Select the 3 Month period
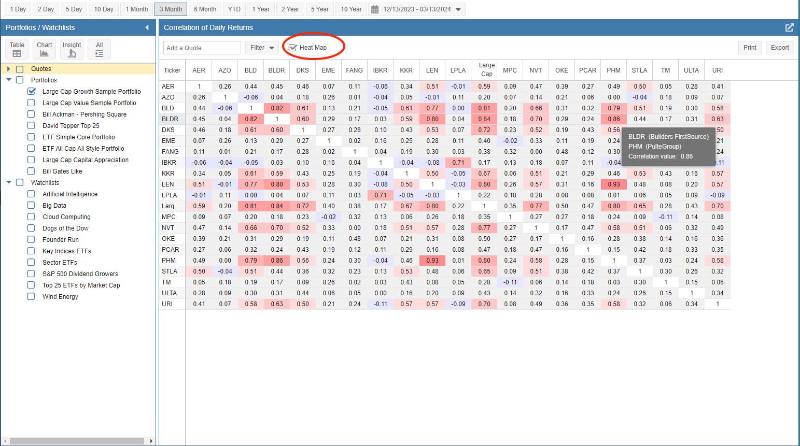Screen dimensions: 800x446 pos(171,9)
